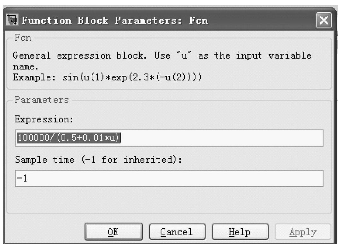Click the "Sample time (-1 for inherited):" label
The height and width of the screenshot is (244, 338).
tap(98, 160)
